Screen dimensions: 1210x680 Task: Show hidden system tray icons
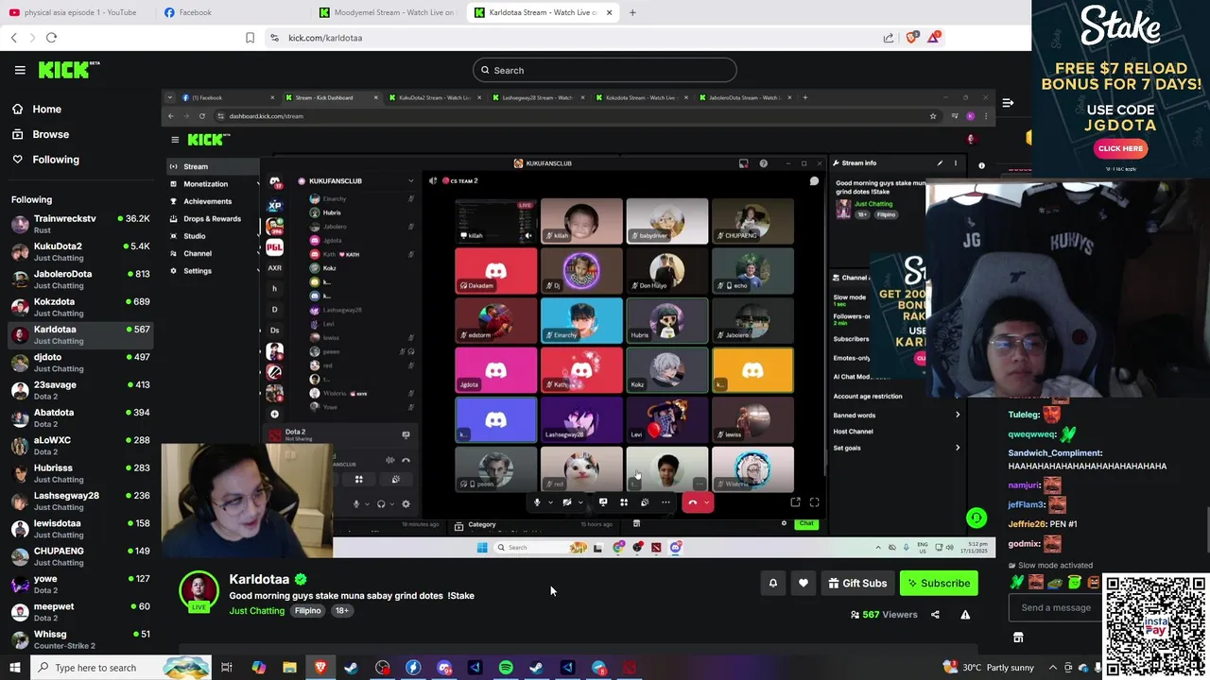click(x=1052, y=668)
